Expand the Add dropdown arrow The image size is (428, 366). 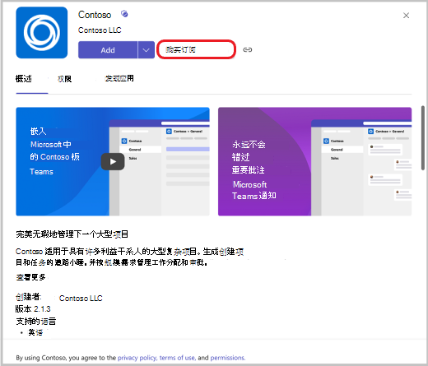pos(147,50)
